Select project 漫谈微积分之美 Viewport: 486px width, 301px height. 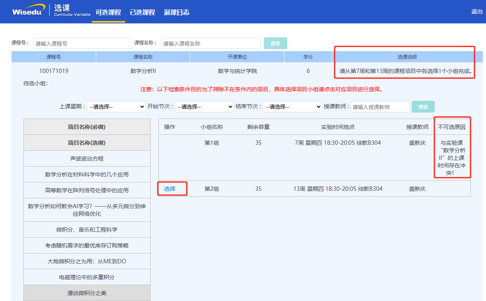[x=87, y=293]
